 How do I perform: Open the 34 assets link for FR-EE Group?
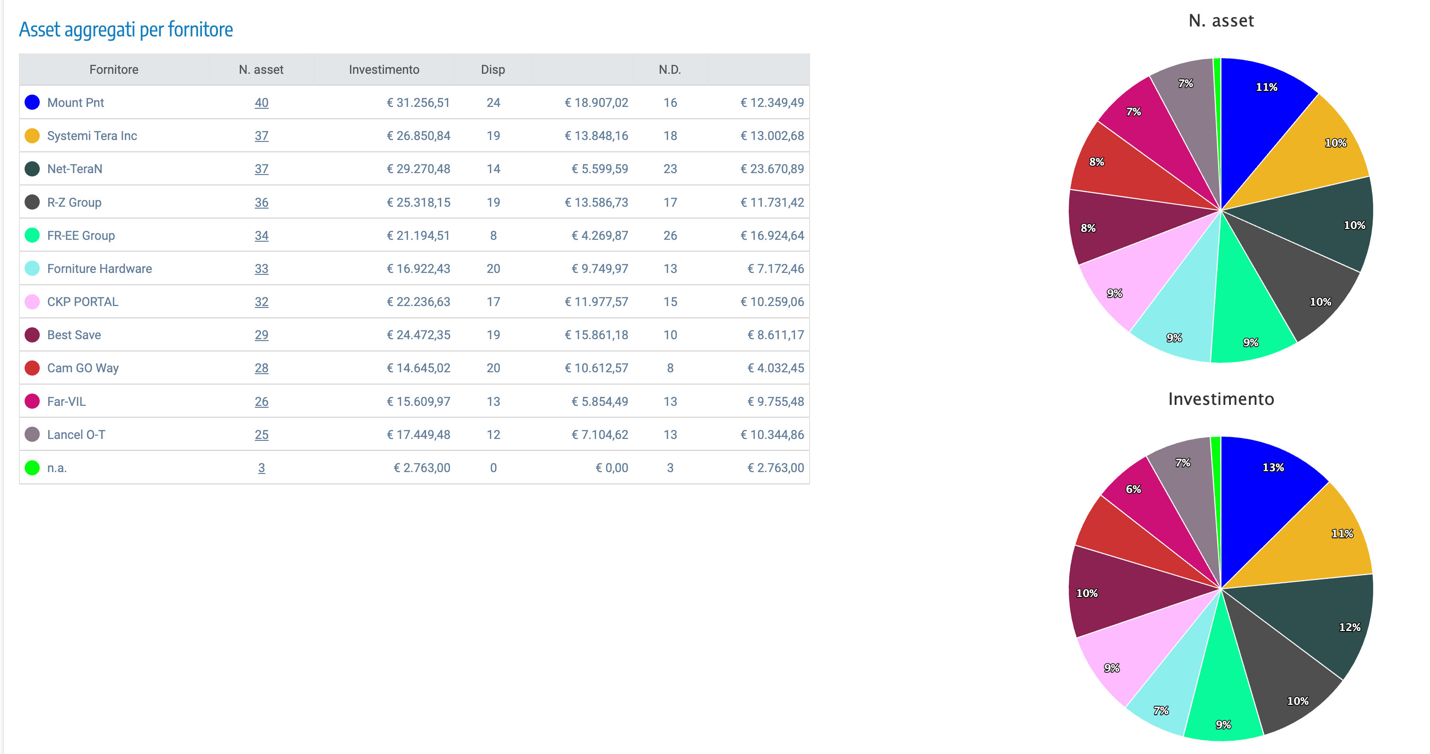click(x=262, y=236)
